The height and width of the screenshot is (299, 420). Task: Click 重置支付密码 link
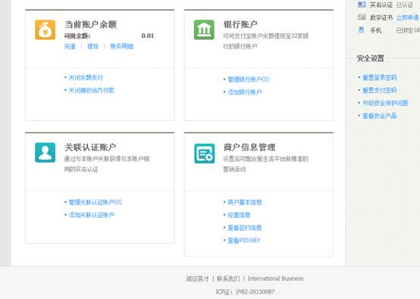(x=379, y=90)
